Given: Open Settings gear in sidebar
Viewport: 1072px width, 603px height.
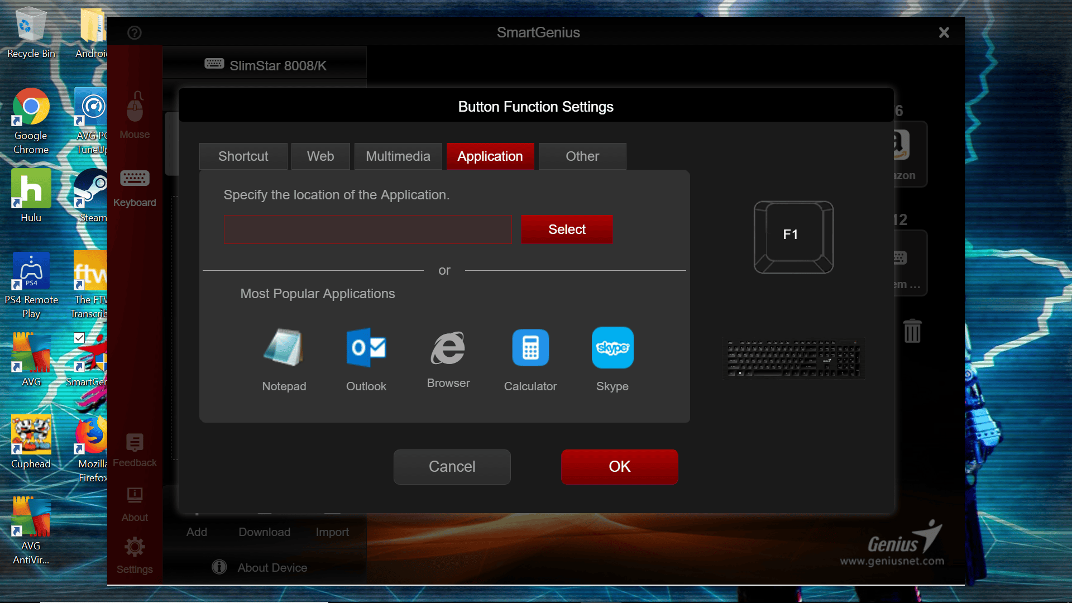Looking at the screenshot, I should pyautogui.click(x=135, y=556).
